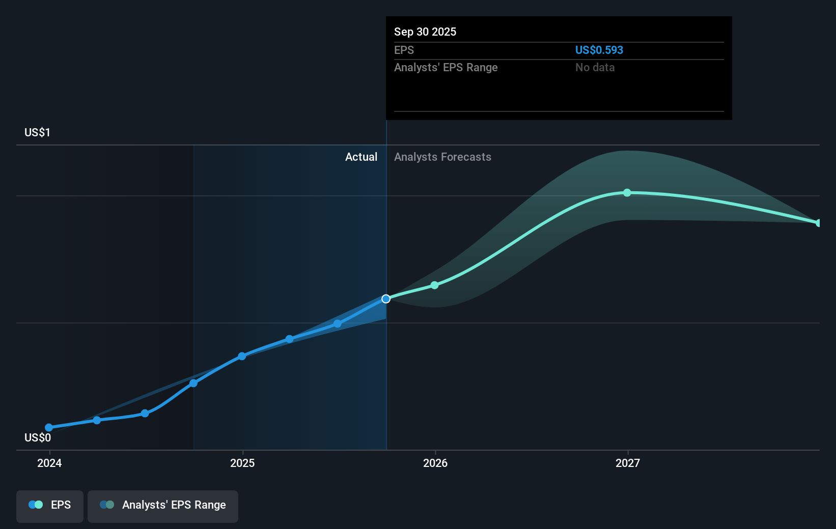The width and height of the screenshot is (836, 529).
Task: Select the first EPS data point near 2024
Action: (48, 428)
